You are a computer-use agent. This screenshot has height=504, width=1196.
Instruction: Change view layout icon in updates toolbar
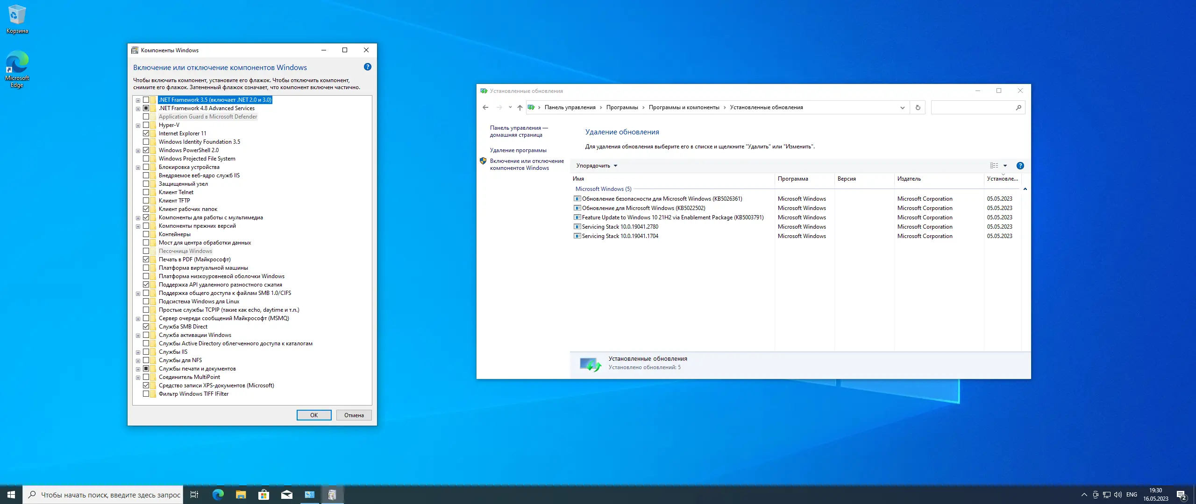tap(994, 166)
